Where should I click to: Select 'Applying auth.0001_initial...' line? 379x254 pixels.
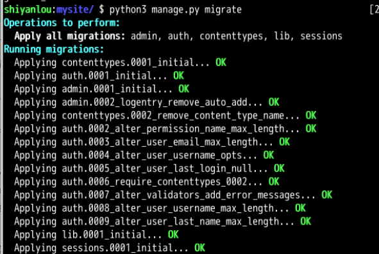[x=99, y=76]
